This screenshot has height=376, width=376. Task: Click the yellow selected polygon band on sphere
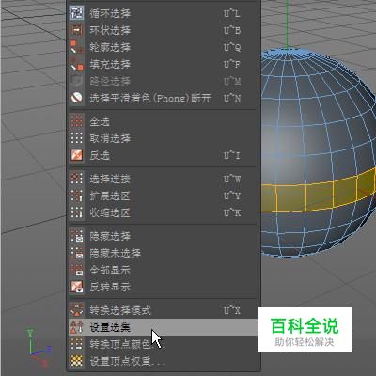pos(320,194)
